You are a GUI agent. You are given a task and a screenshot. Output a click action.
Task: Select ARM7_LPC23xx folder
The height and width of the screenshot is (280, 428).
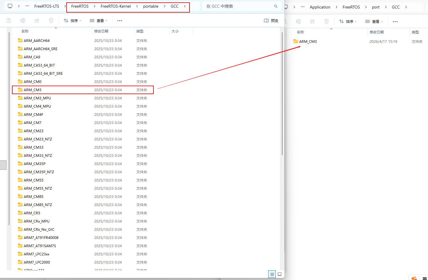(x=37, y=254)
